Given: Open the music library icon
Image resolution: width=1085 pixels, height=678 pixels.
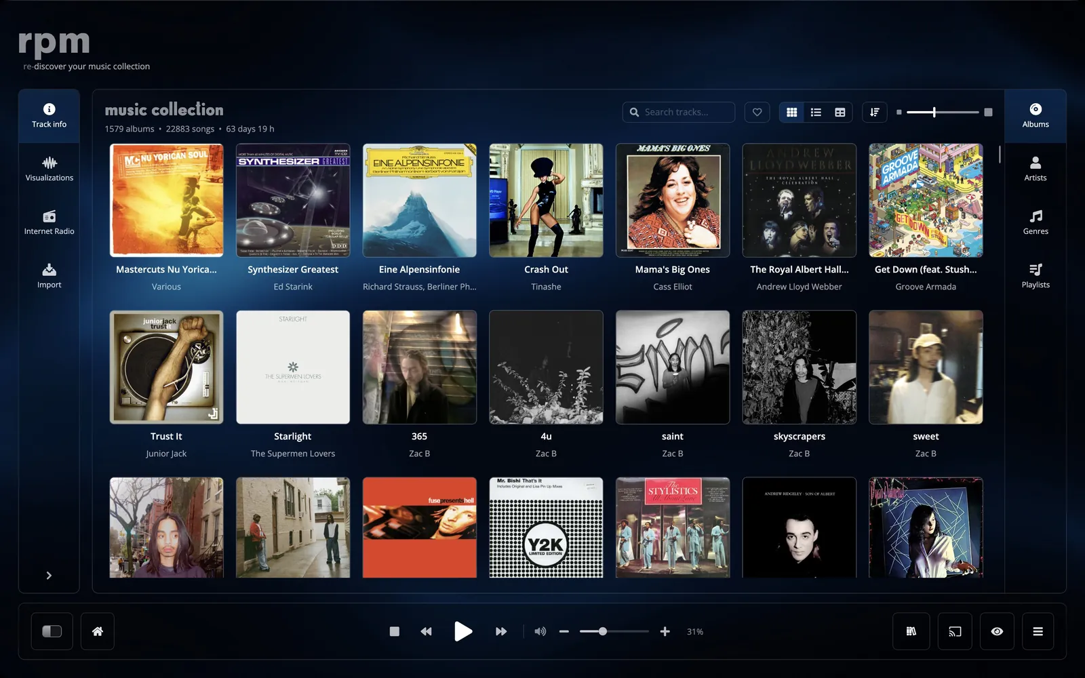Looking at the screenshot, I should [911, 631].
